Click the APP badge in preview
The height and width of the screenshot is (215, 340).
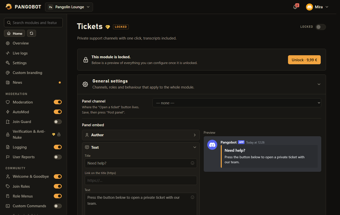click(x=241, y=142)
